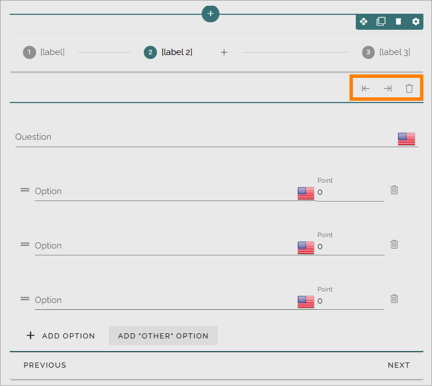Open the language flag for the Question field
The height and width of the screenshot is (386, 432).
pos(406,139)
